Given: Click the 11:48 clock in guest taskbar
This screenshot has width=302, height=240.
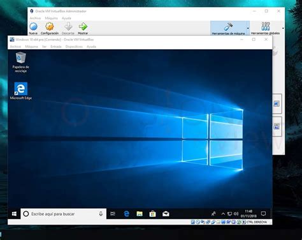Looking at the screenshot, I should click(x=248, y=214).
